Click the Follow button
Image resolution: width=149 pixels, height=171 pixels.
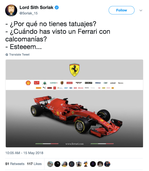click(x=121, y=10)
